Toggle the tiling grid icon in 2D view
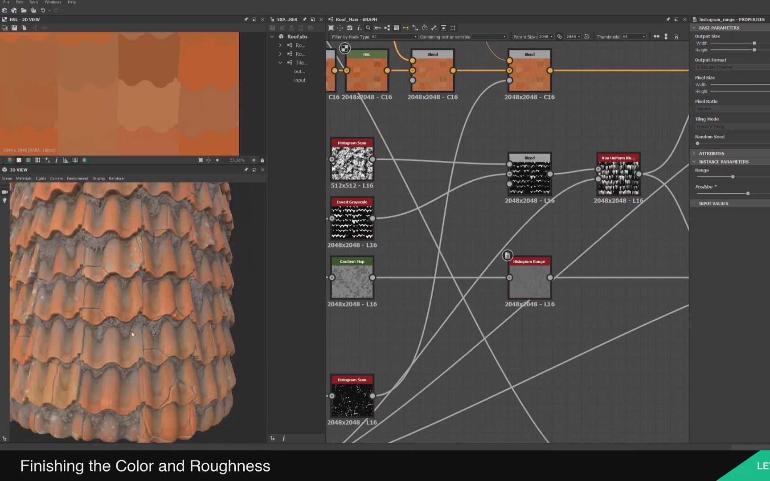The width and height of the screenshot is (770, 481). 38,160
